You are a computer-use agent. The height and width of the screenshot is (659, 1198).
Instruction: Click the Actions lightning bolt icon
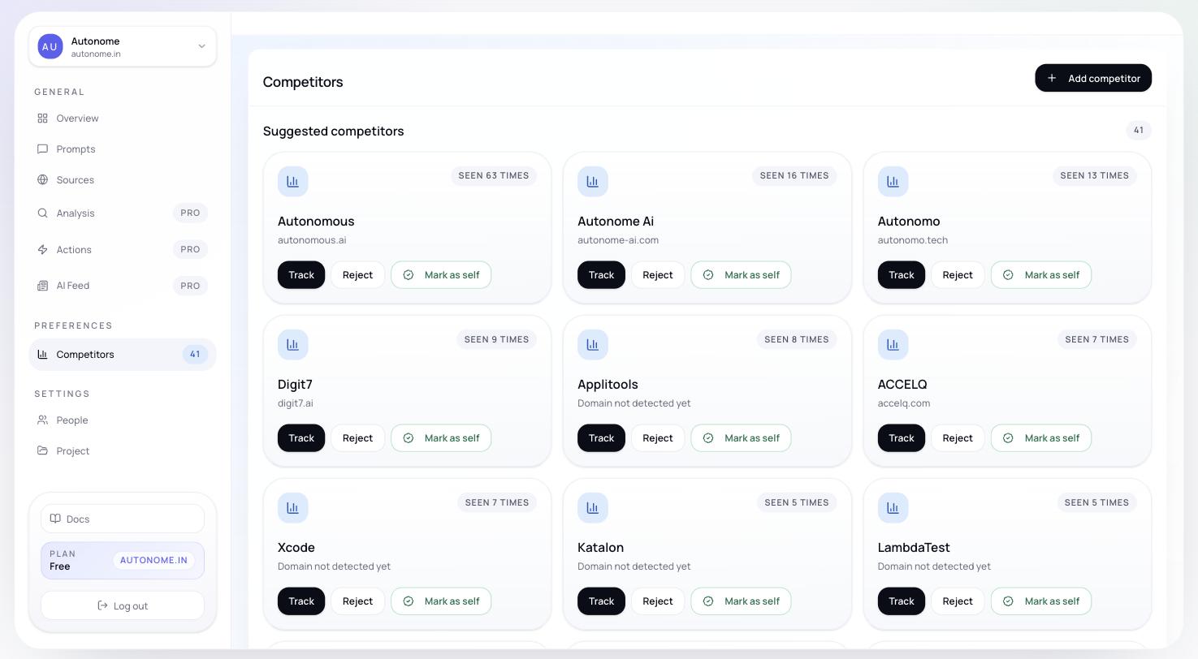(42, 250)
